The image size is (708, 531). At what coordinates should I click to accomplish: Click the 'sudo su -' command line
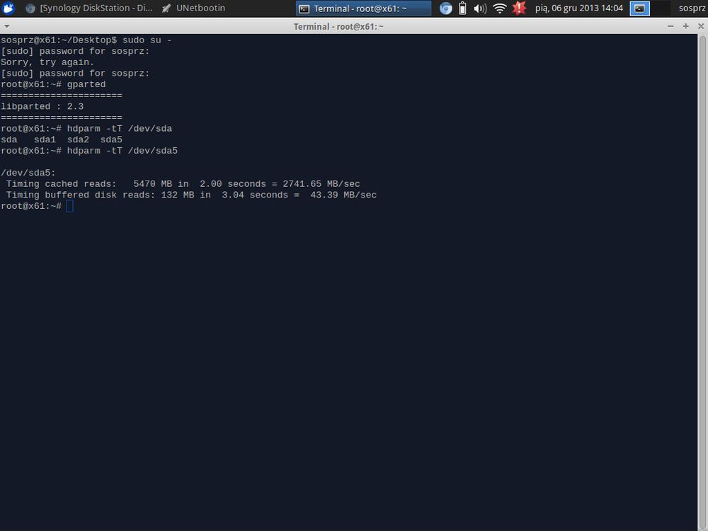(x=86, y=40)
